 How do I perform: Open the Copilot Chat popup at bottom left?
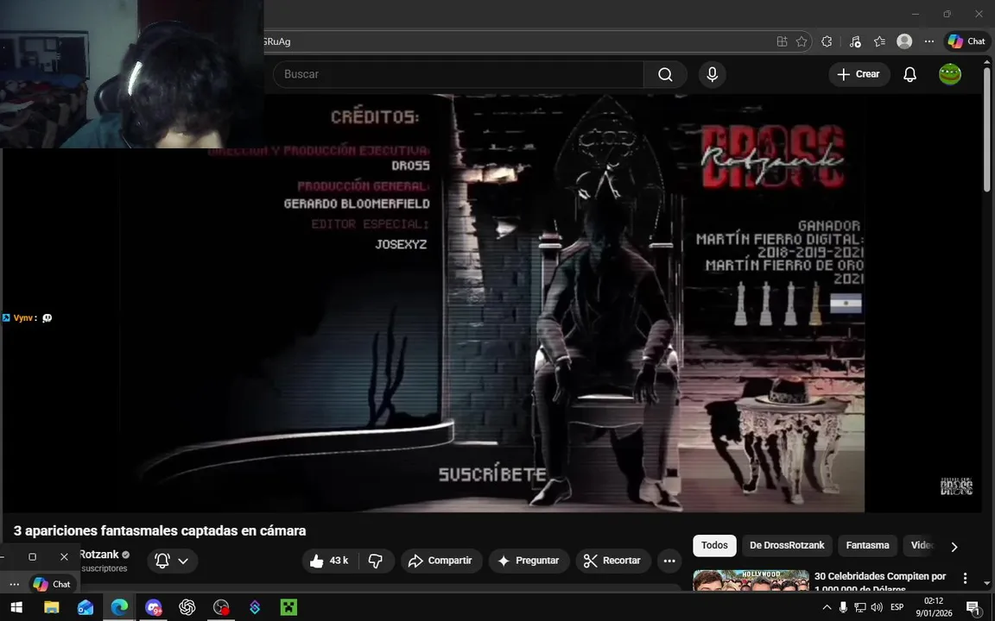52,584
